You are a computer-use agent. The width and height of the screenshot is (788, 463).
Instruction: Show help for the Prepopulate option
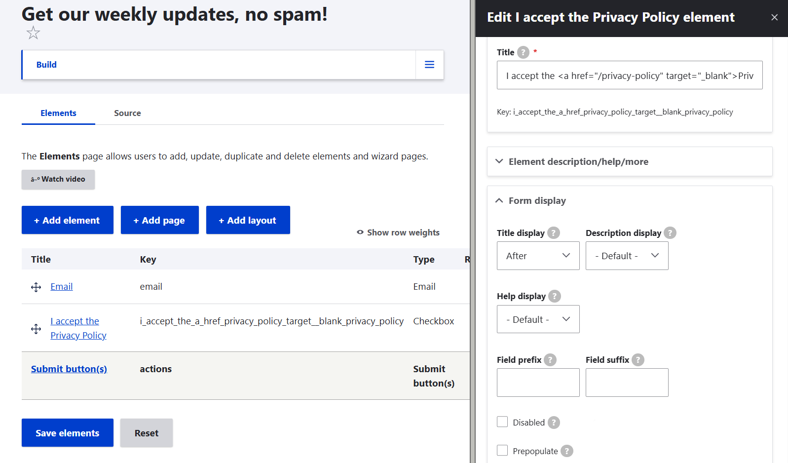coord(567,451)
